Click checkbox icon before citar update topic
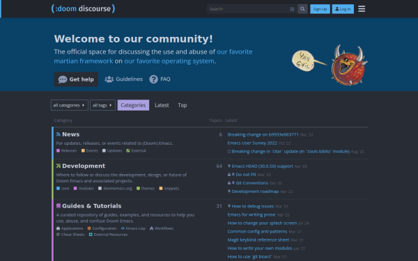 click(229, 151)
